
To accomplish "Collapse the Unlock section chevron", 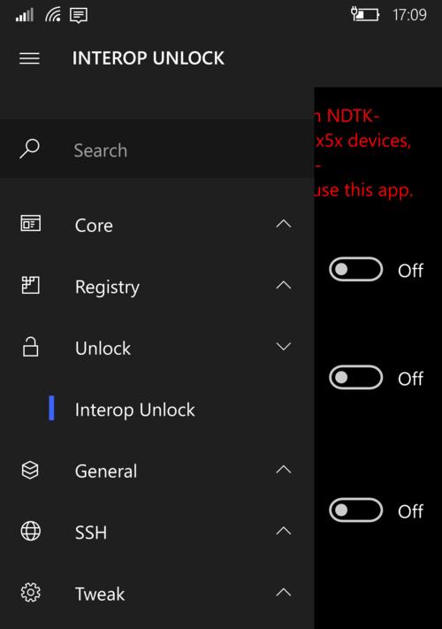I will (284, 347).
